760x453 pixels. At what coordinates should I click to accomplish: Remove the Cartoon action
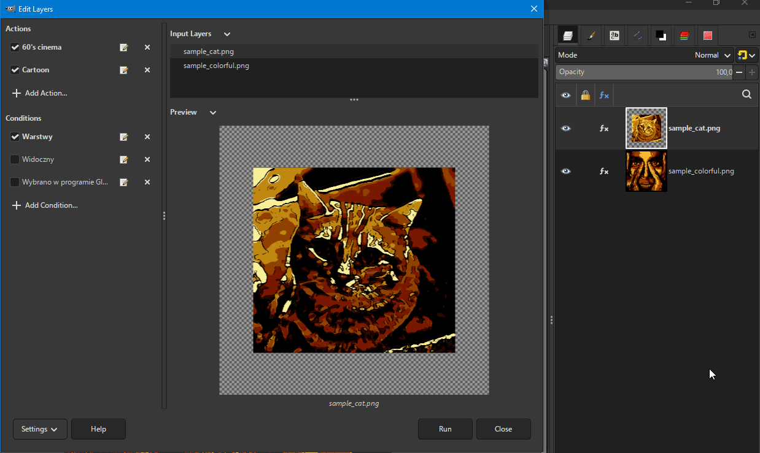tap(147, 70)
